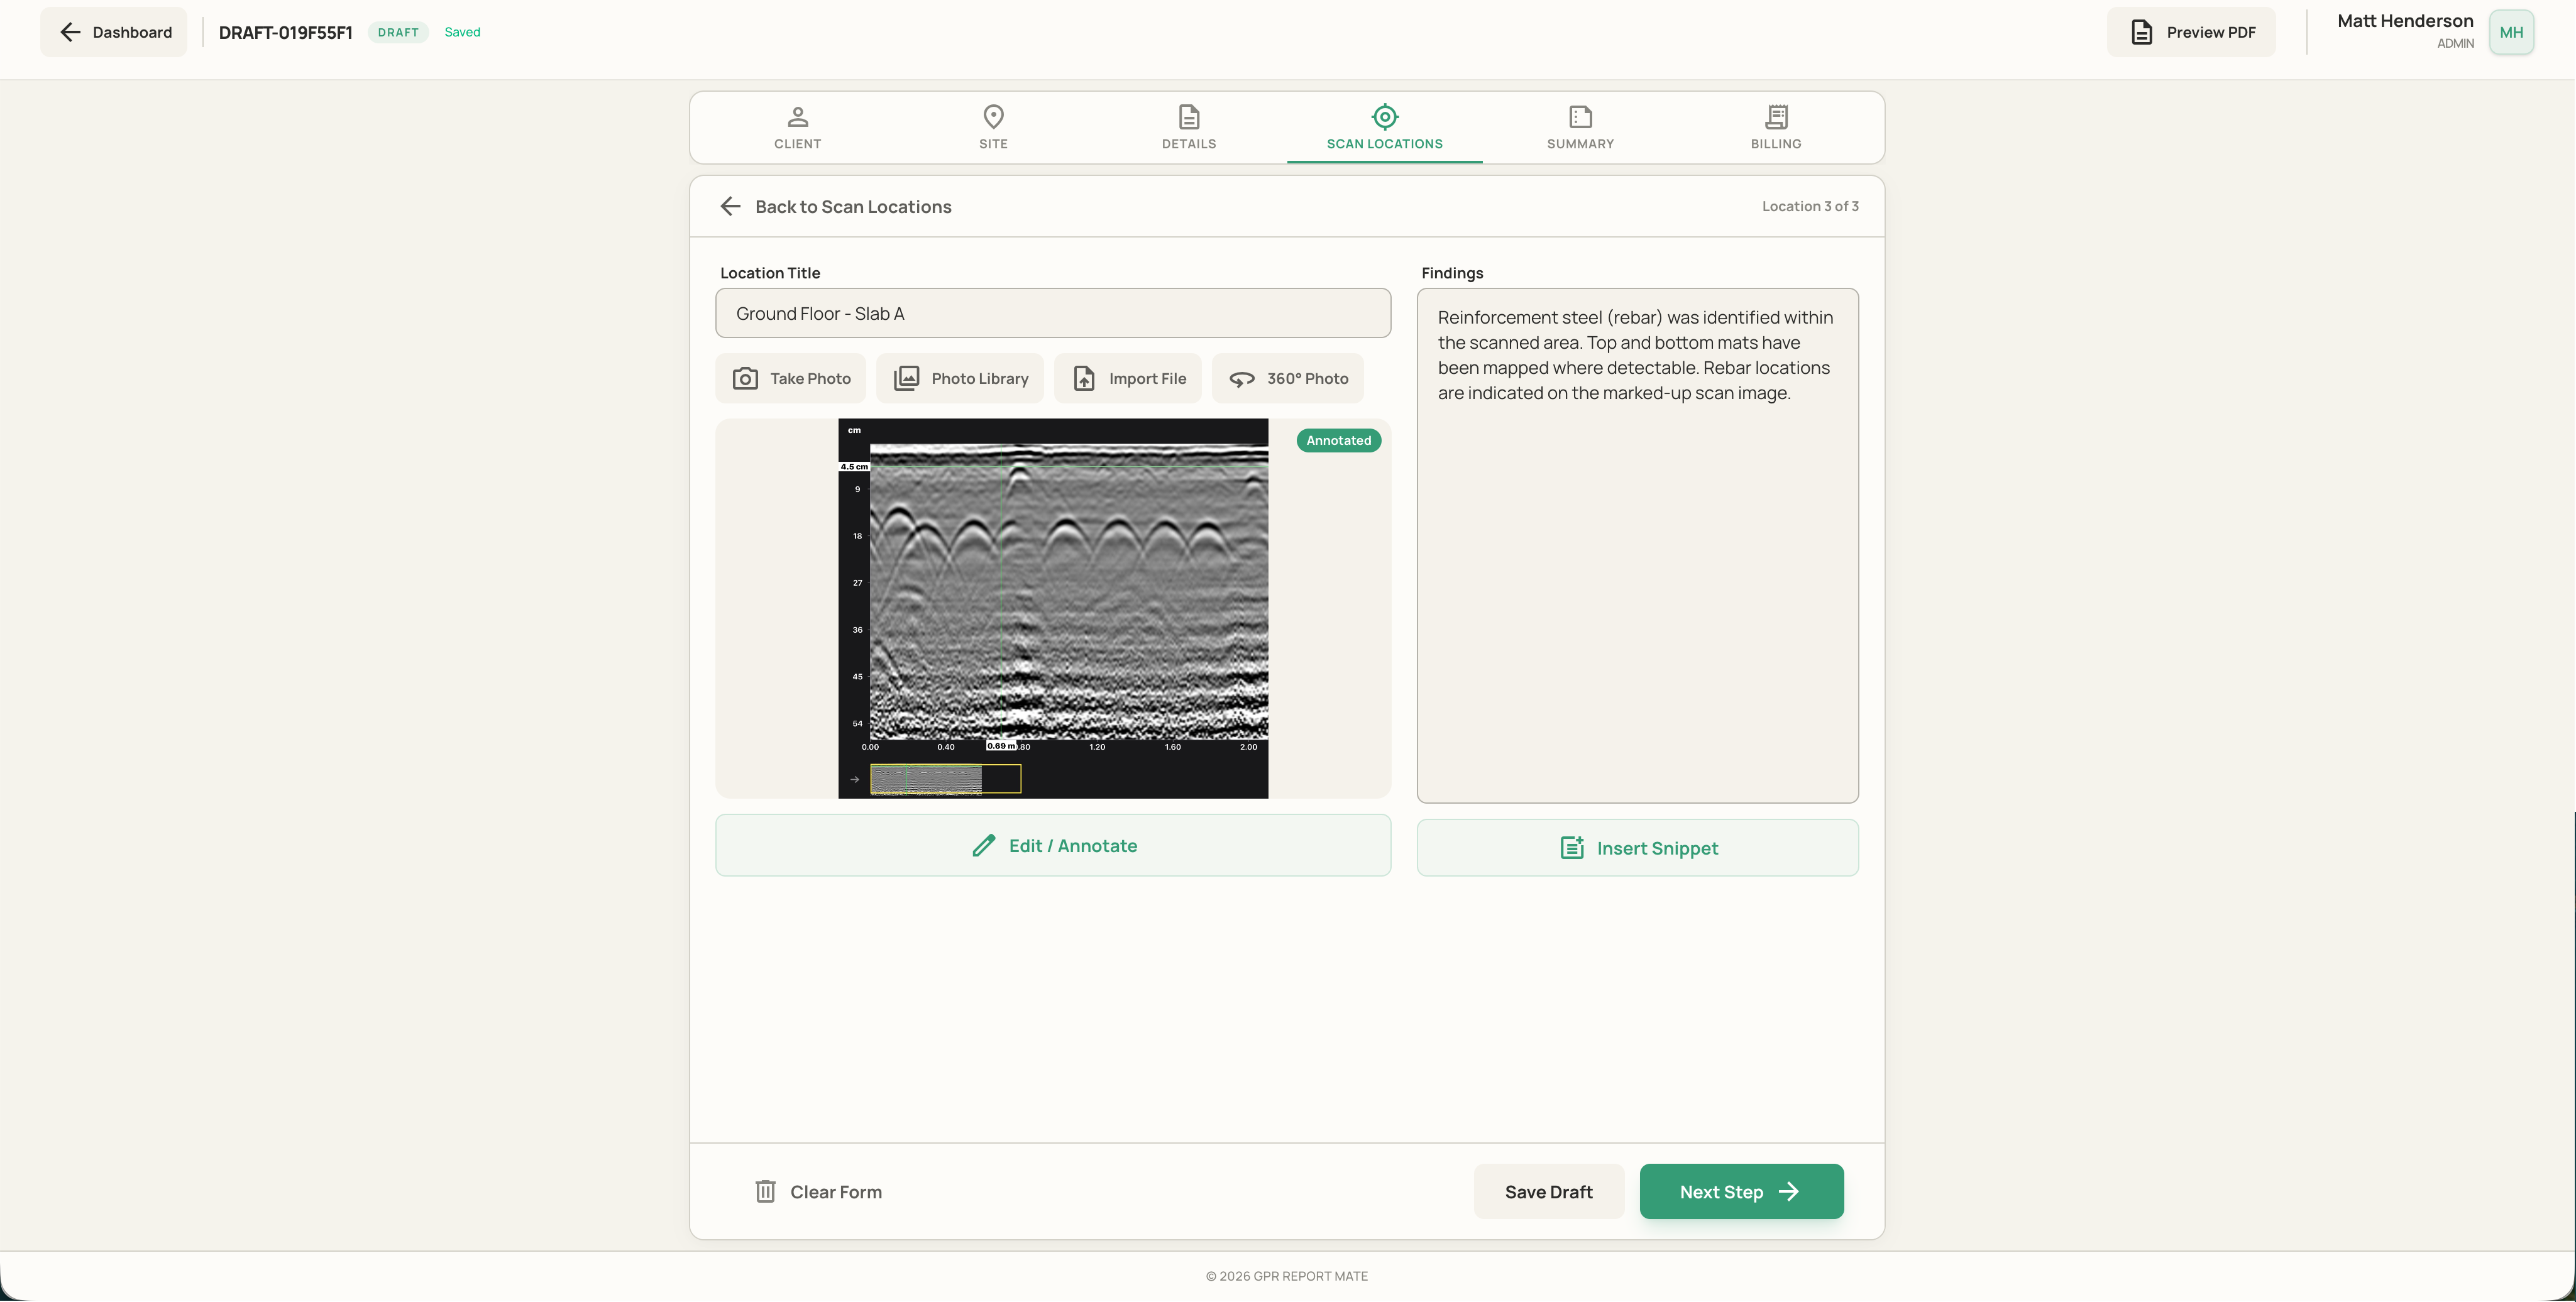This screenshot has width=2576, height=1302.
Task: Click the Next Step button
Action: (1741, 1191)
